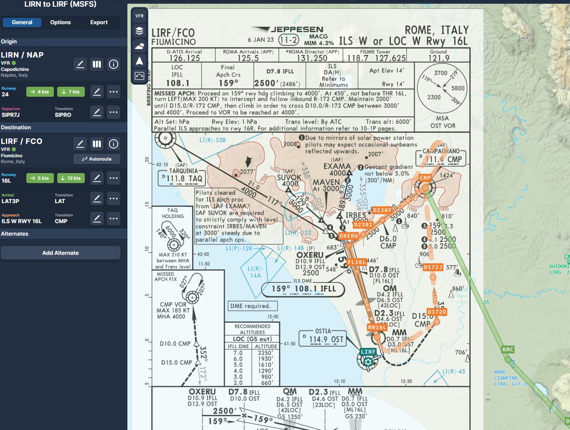Select the FL16L waypoint label
This screenshot has height=430, width=570.
click(x=357, y=262)
